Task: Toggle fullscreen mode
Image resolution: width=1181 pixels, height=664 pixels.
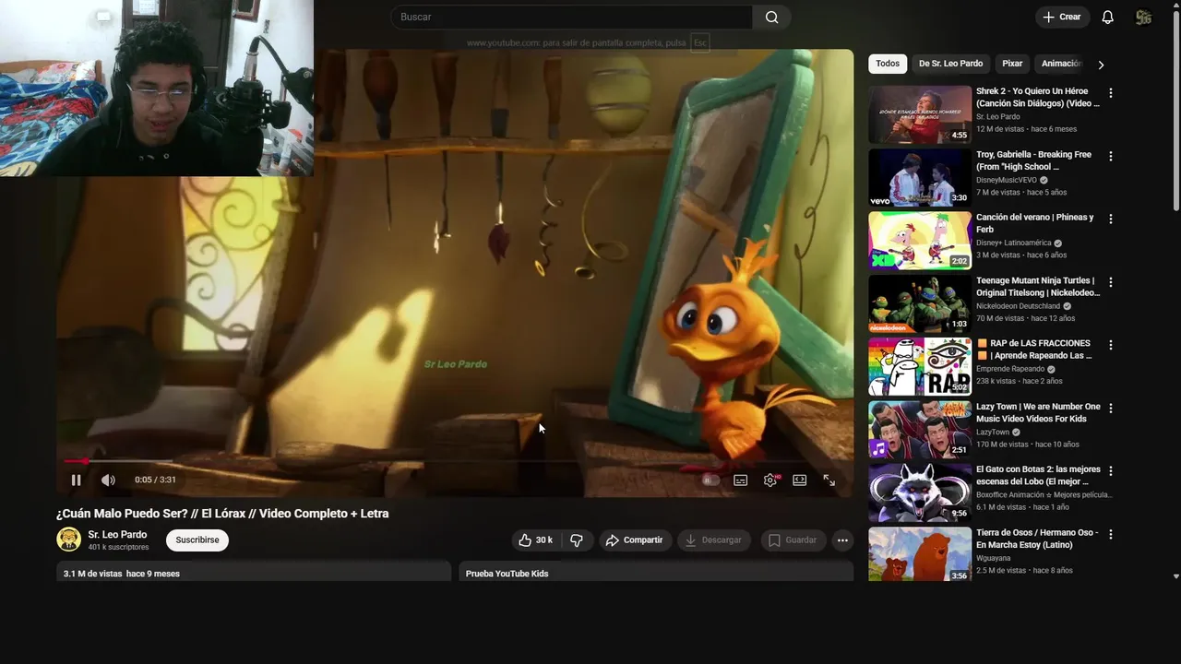Action: [829, 480]
